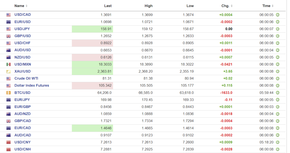The width and height of the screenshot is (290, 153).
Task: Click the green clock icon in USD/CAD row
Action: coord(278,15)
